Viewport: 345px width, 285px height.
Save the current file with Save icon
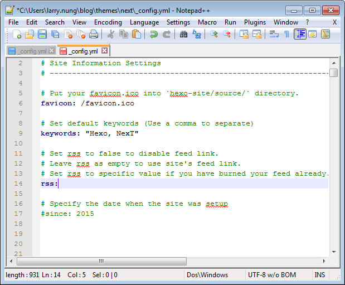42,35
